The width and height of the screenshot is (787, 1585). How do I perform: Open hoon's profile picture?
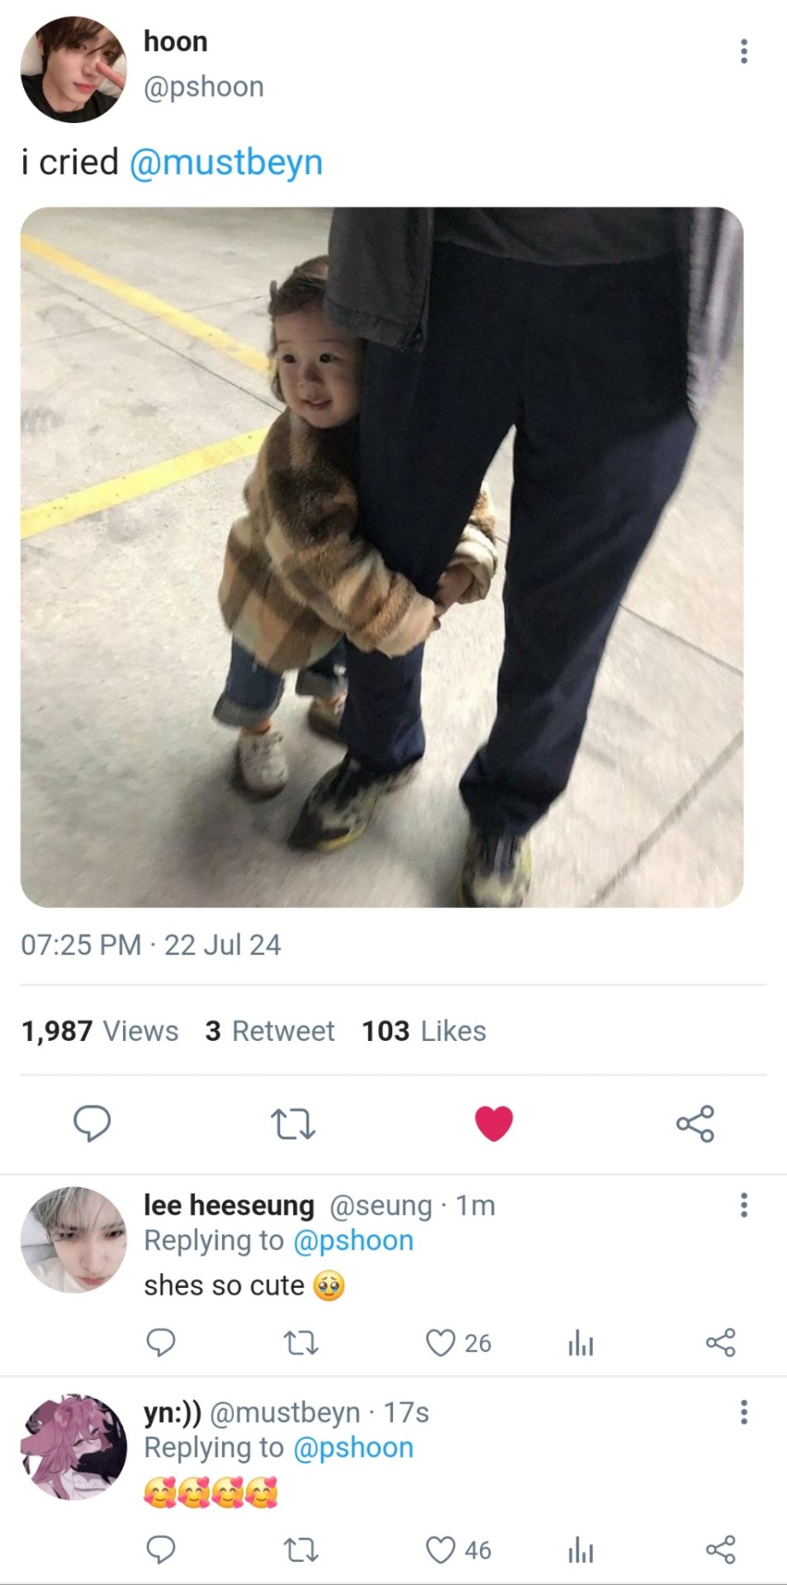tap(73, 69)
